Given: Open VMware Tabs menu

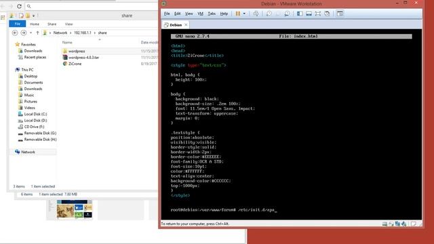Looking at the screenshot, I should click(x=212, y=14).
